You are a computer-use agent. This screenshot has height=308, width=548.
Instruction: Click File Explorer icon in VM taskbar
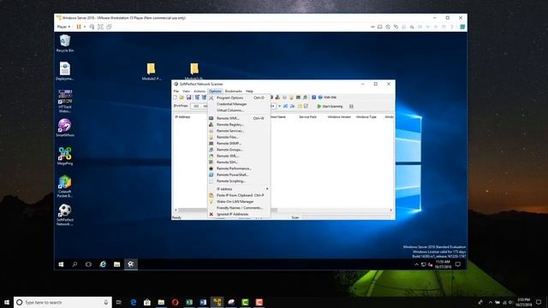[x=116, y=264]
